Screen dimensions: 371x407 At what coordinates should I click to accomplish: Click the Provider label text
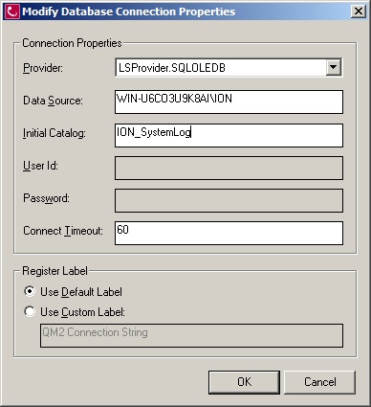point(43,68)
